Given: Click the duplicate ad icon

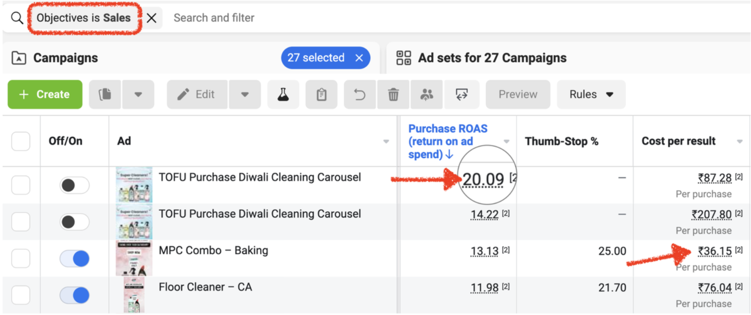Looking at the screenshot, I should [x=105, y=94].
